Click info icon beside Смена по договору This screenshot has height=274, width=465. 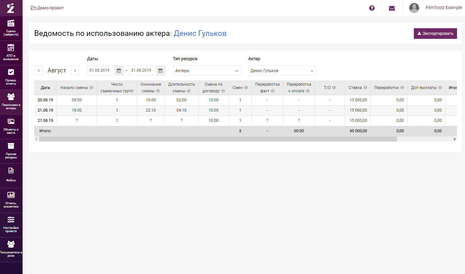(223, 91)
